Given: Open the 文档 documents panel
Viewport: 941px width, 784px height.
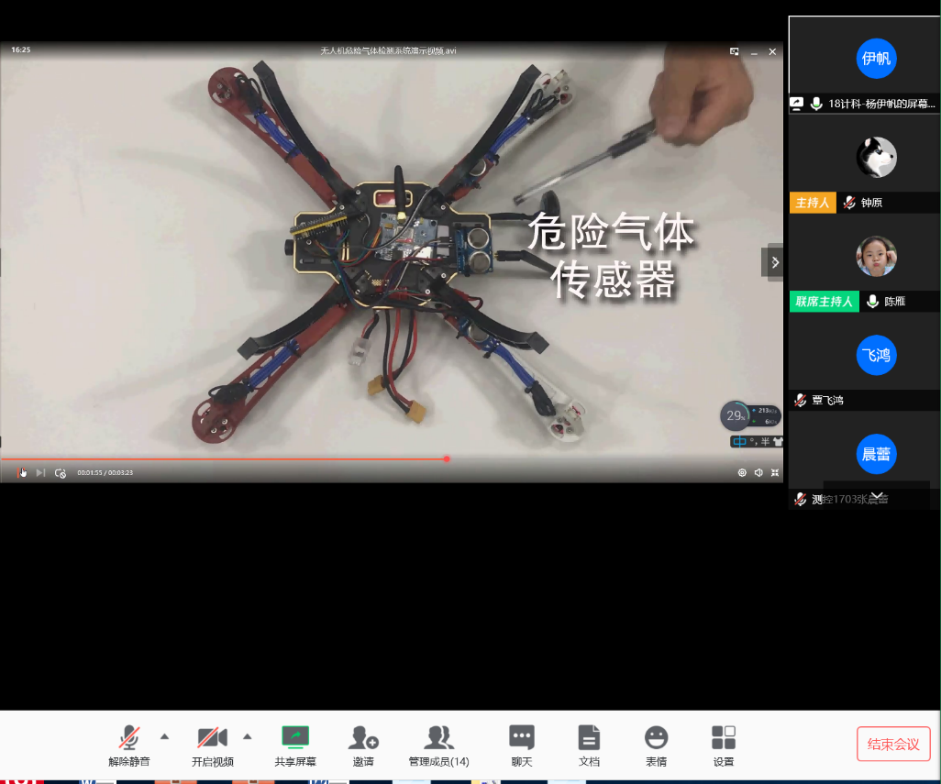Looking at the screenshot, I should pos(589,745).
